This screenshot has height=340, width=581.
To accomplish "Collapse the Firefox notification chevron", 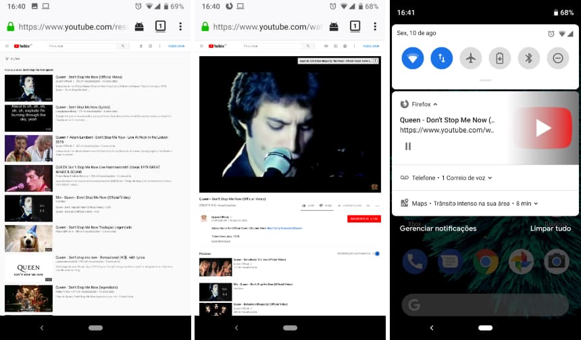I will click(435, 104).
